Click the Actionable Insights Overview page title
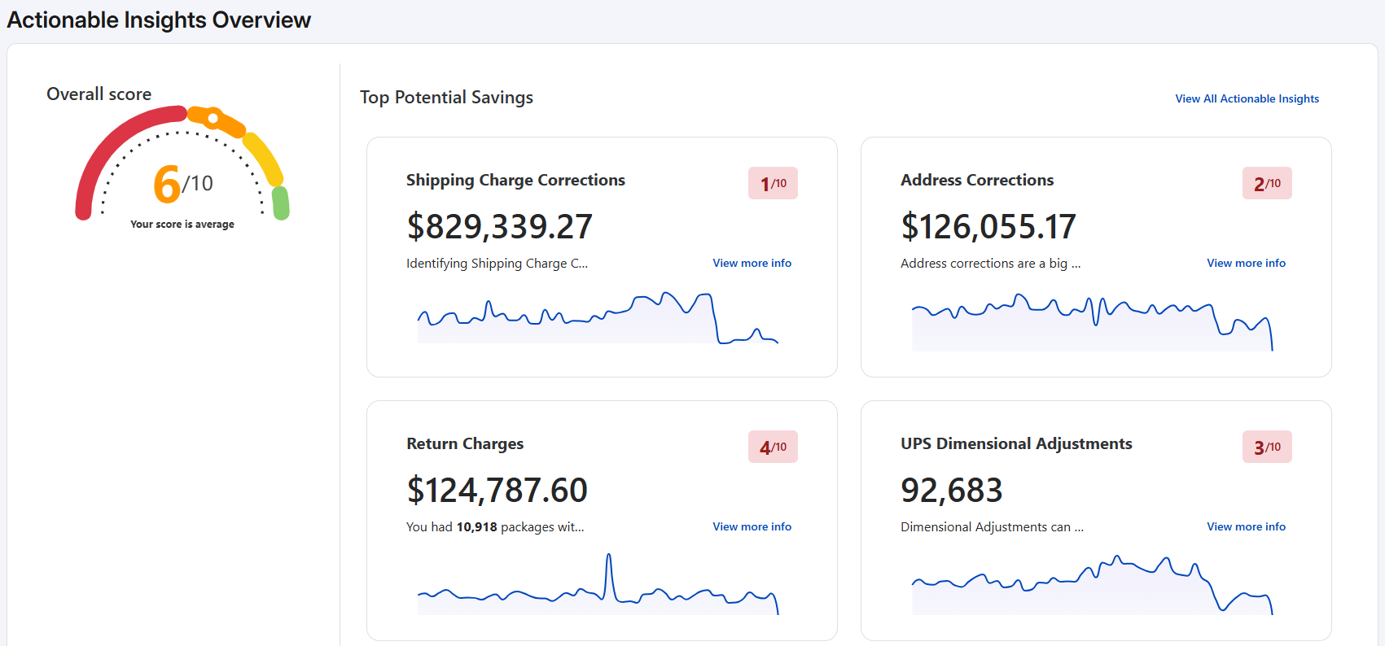This screenshot has height=646, width=1385. [159, 20]
